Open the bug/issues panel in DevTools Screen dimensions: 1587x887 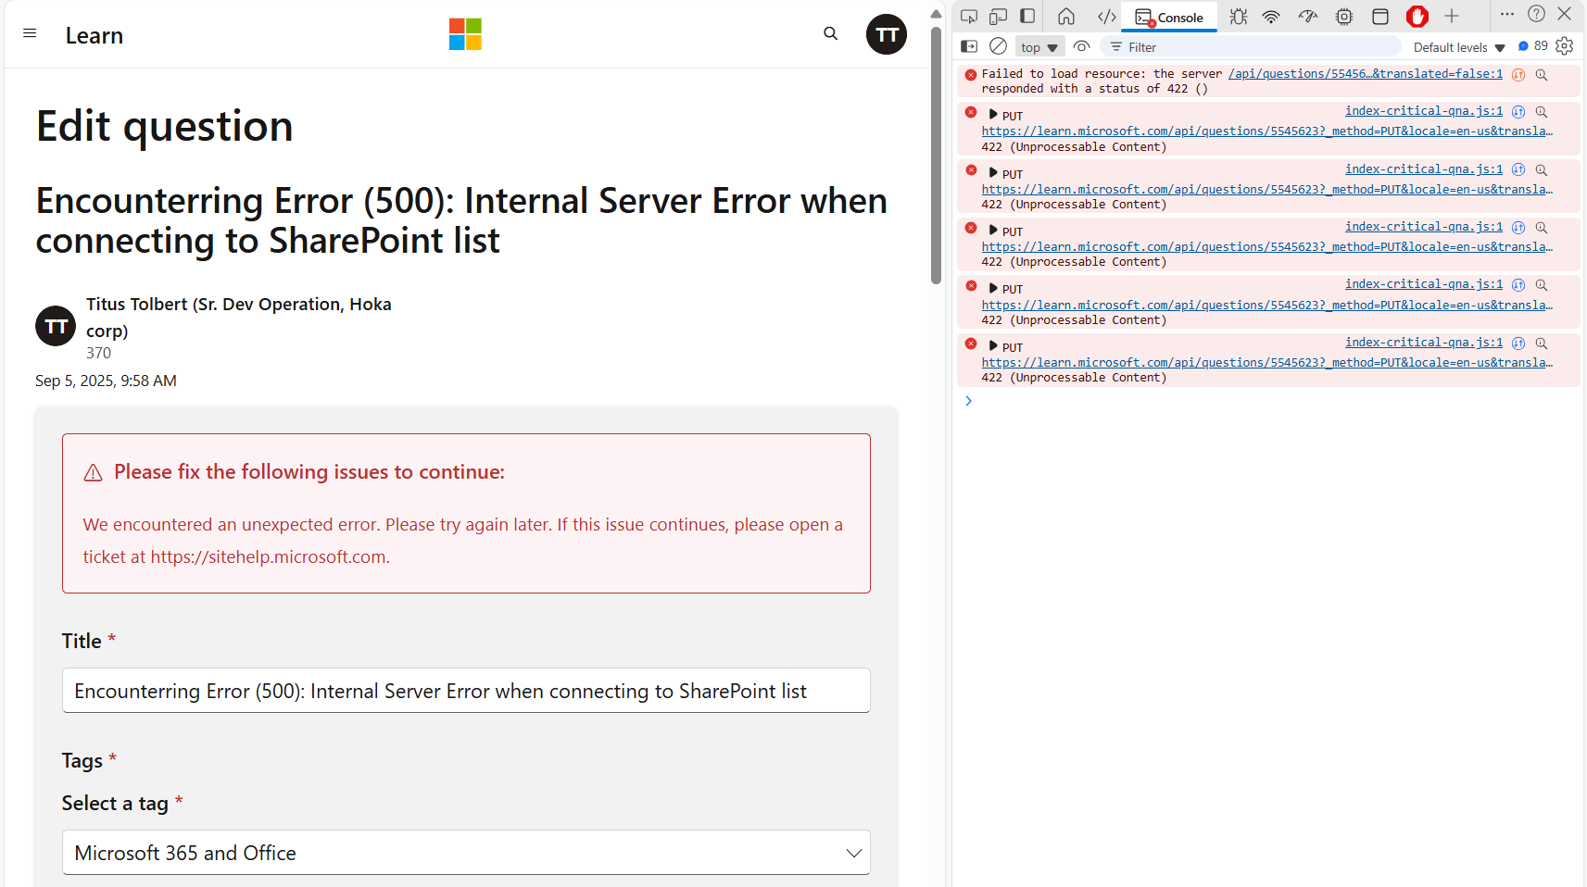pos(1238,16)
